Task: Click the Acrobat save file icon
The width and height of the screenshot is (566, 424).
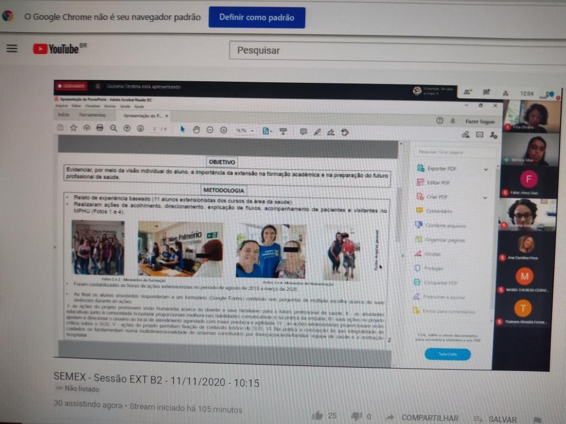Action: click(x=60, y=128)
